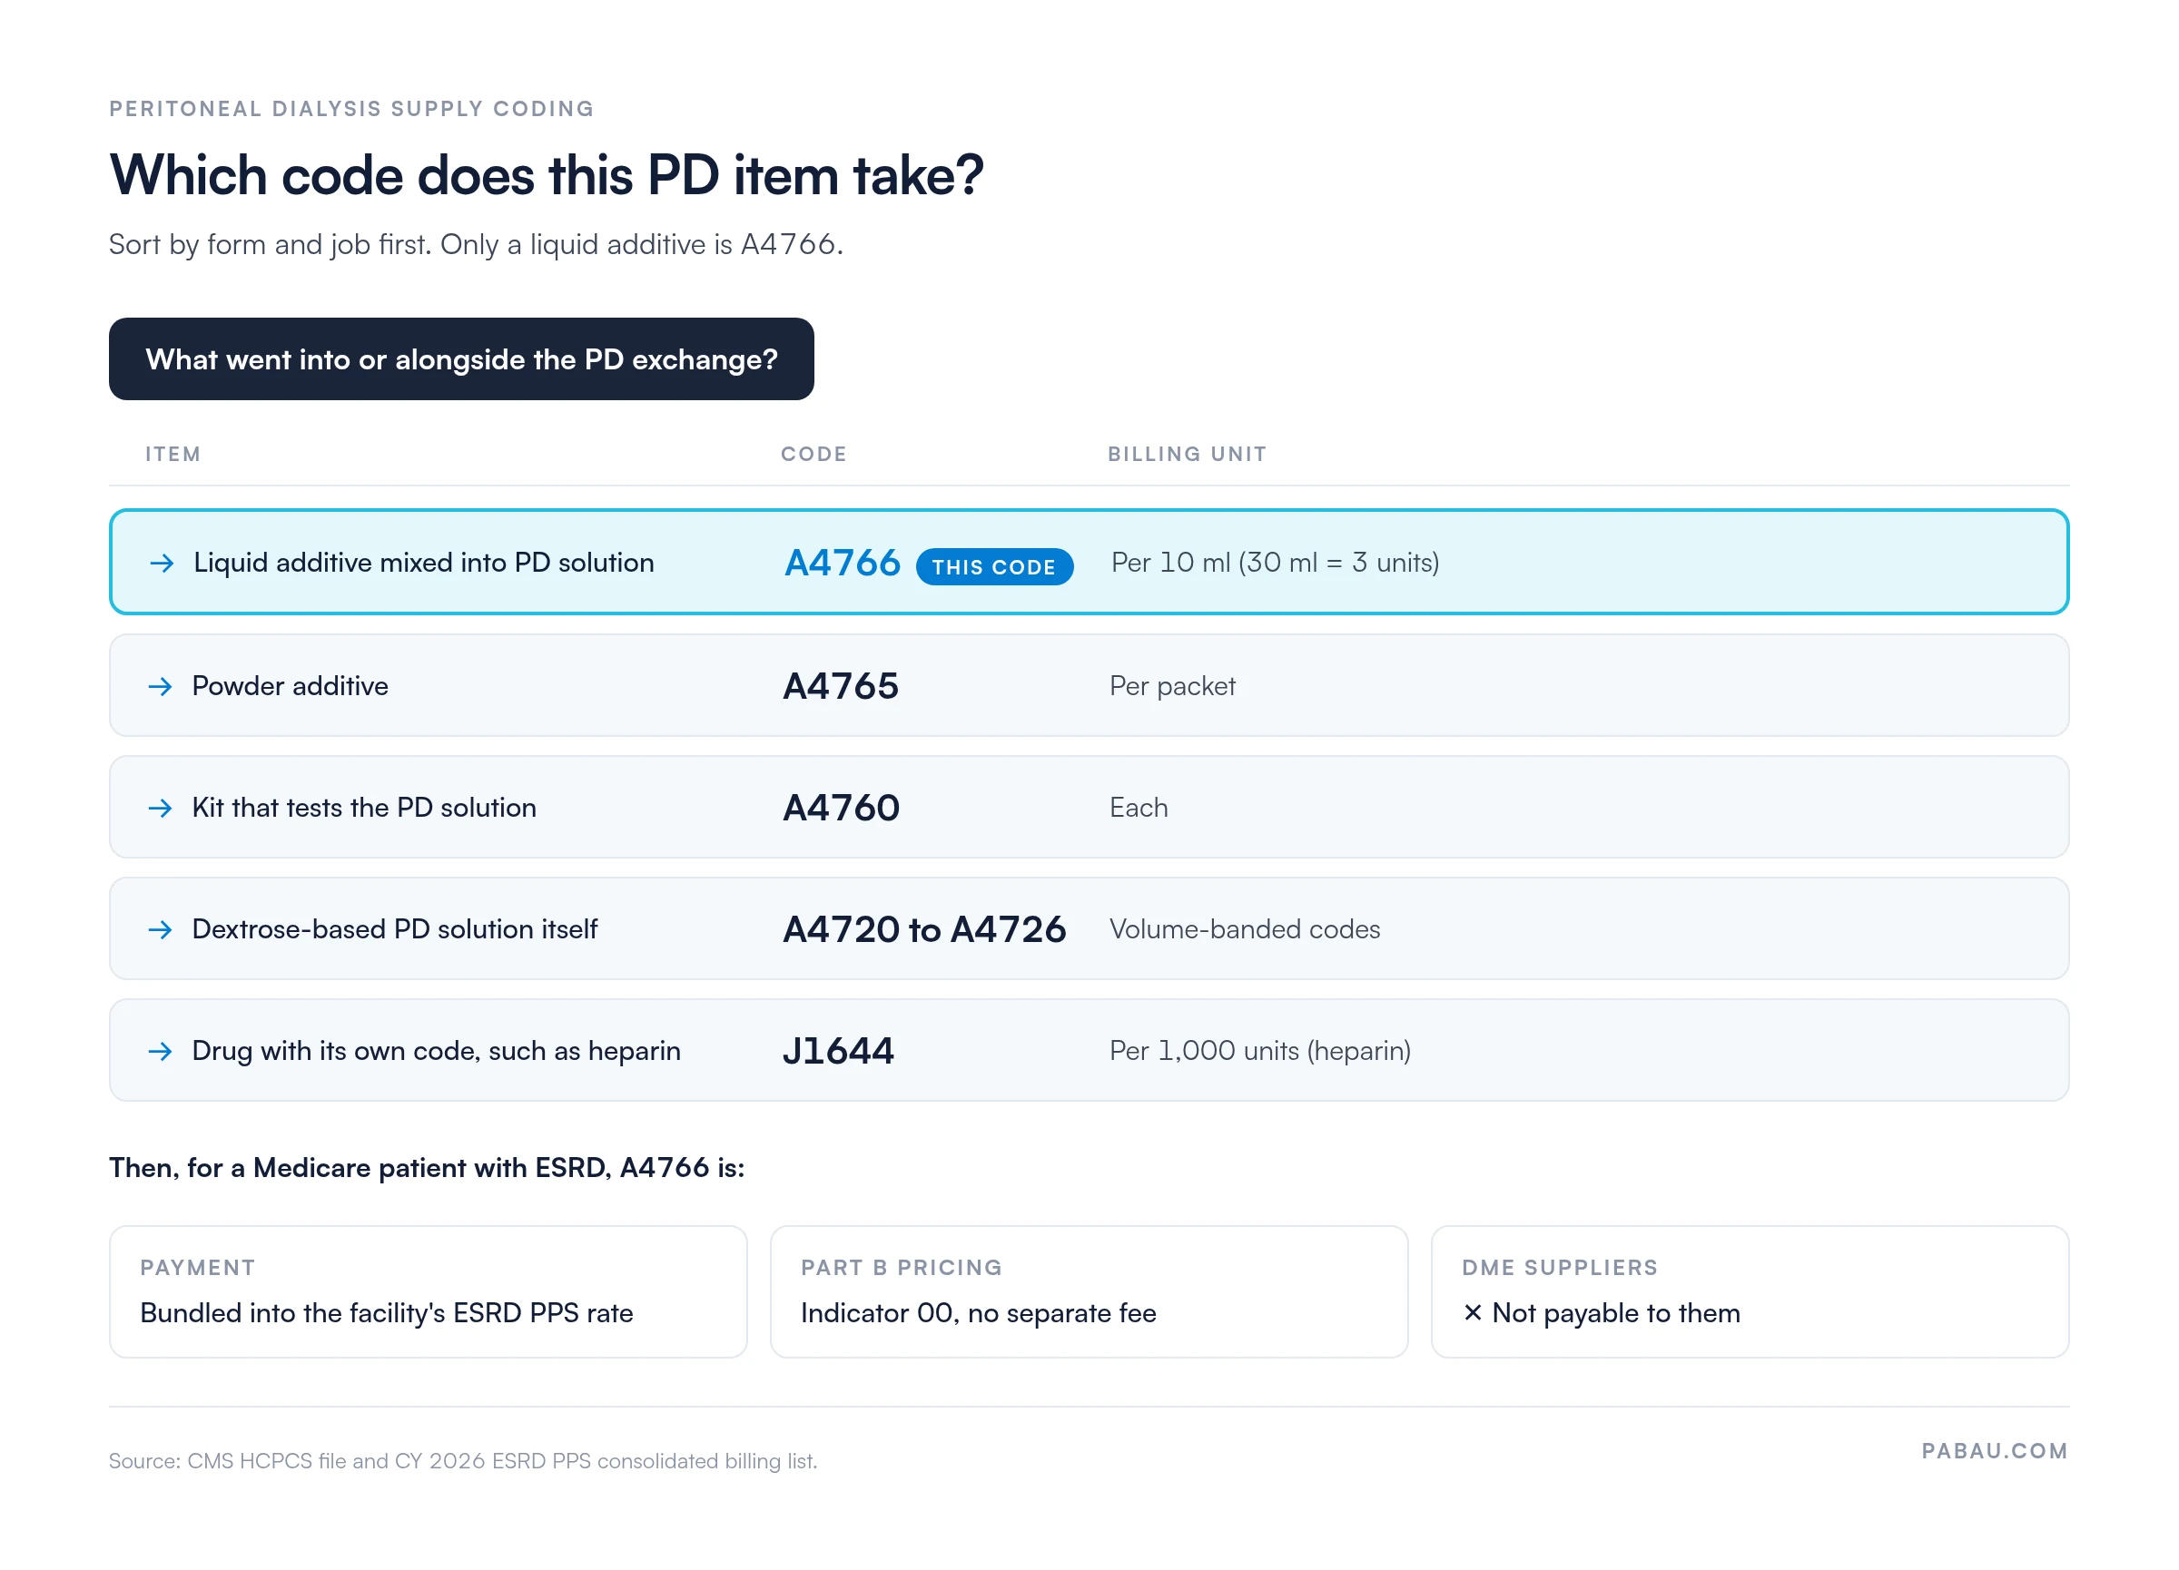Image resolution: width=2179 pixels, height=1570 pixels.
Task: Visit the PABAU.COM link in footer
Action: pos(1995,1451)
